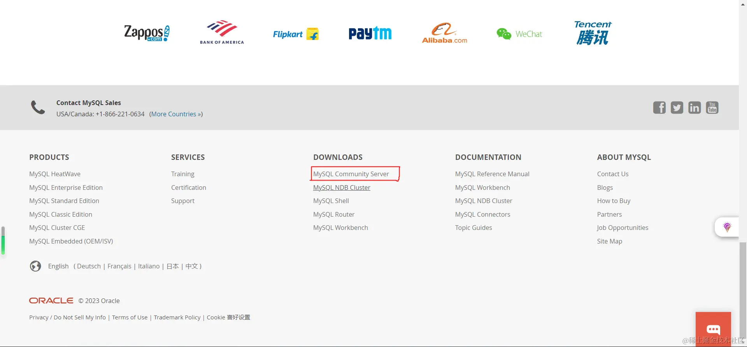Open MySQL Cluster CGE link
747x347 pixels.
click(x=57, y=228)
